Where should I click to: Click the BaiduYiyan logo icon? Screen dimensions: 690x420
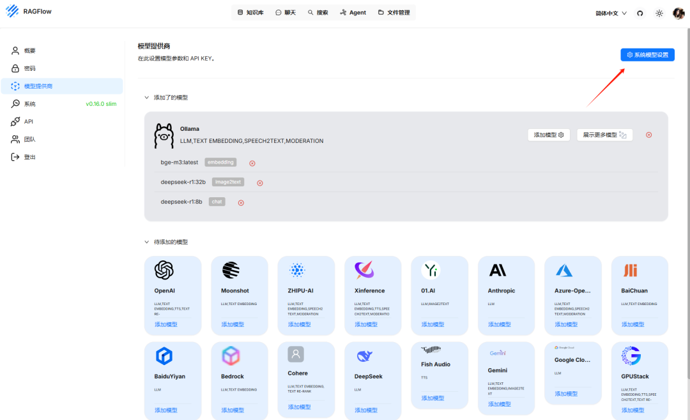pos(164,356)
